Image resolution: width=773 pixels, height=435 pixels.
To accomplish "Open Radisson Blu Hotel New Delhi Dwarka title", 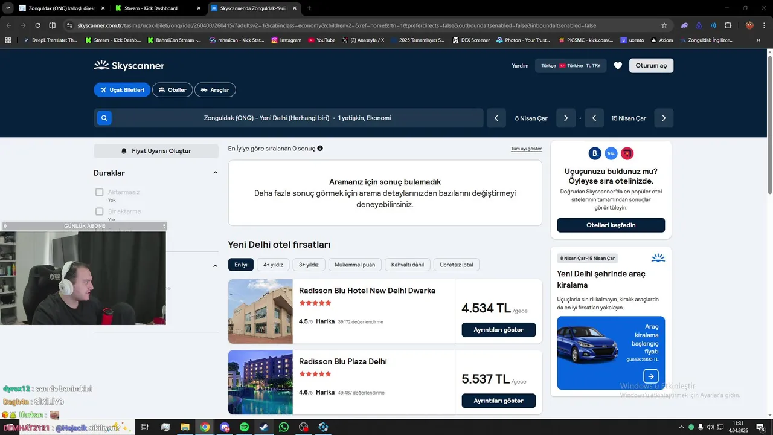I will [x=367, y=291].
